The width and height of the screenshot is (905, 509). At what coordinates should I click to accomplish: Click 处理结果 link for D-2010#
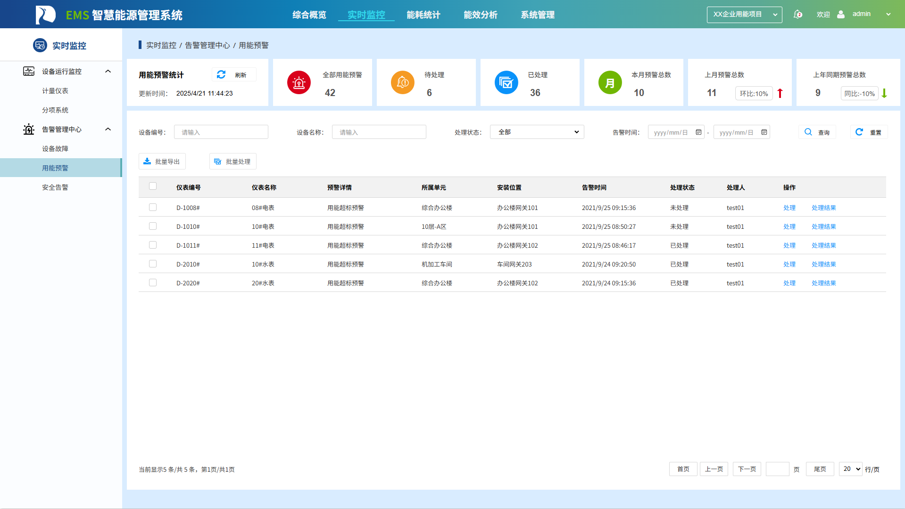824,264
